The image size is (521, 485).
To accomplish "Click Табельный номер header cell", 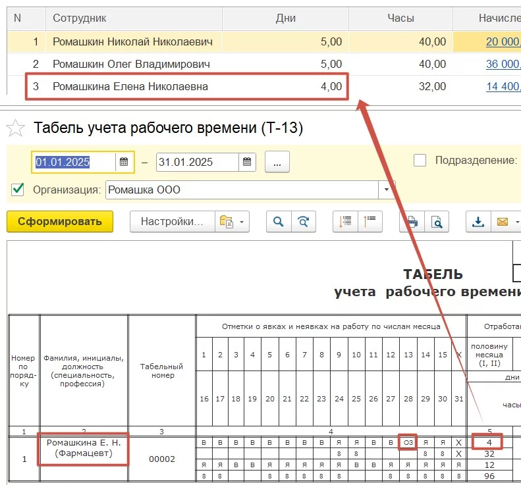I will pos(162,370).
